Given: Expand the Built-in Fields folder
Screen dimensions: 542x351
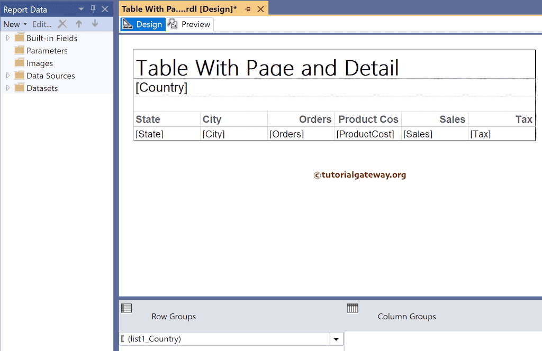Looking at the screenshot, I should (x=8, y=38).
